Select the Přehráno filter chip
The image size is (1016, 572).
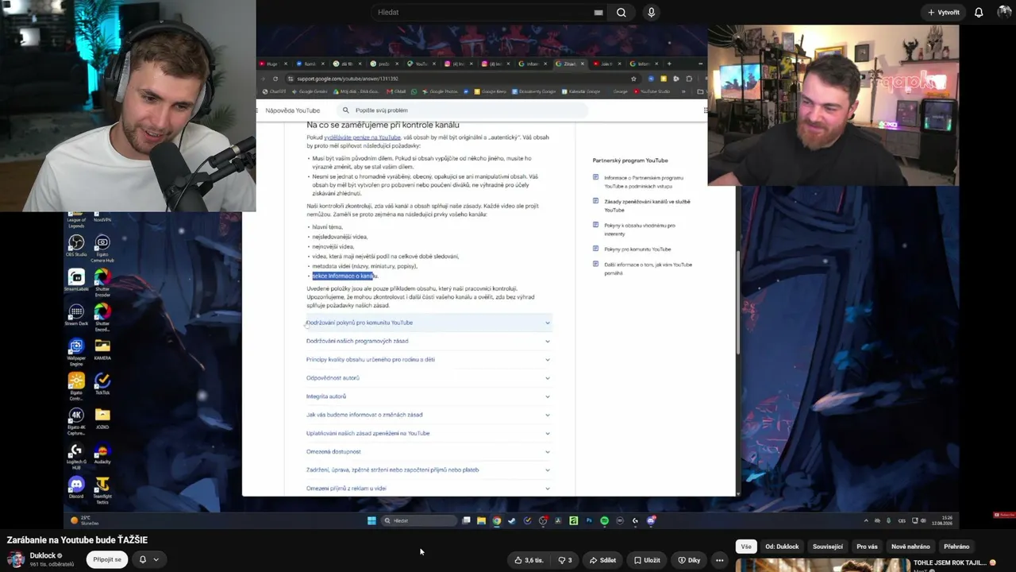956,547
